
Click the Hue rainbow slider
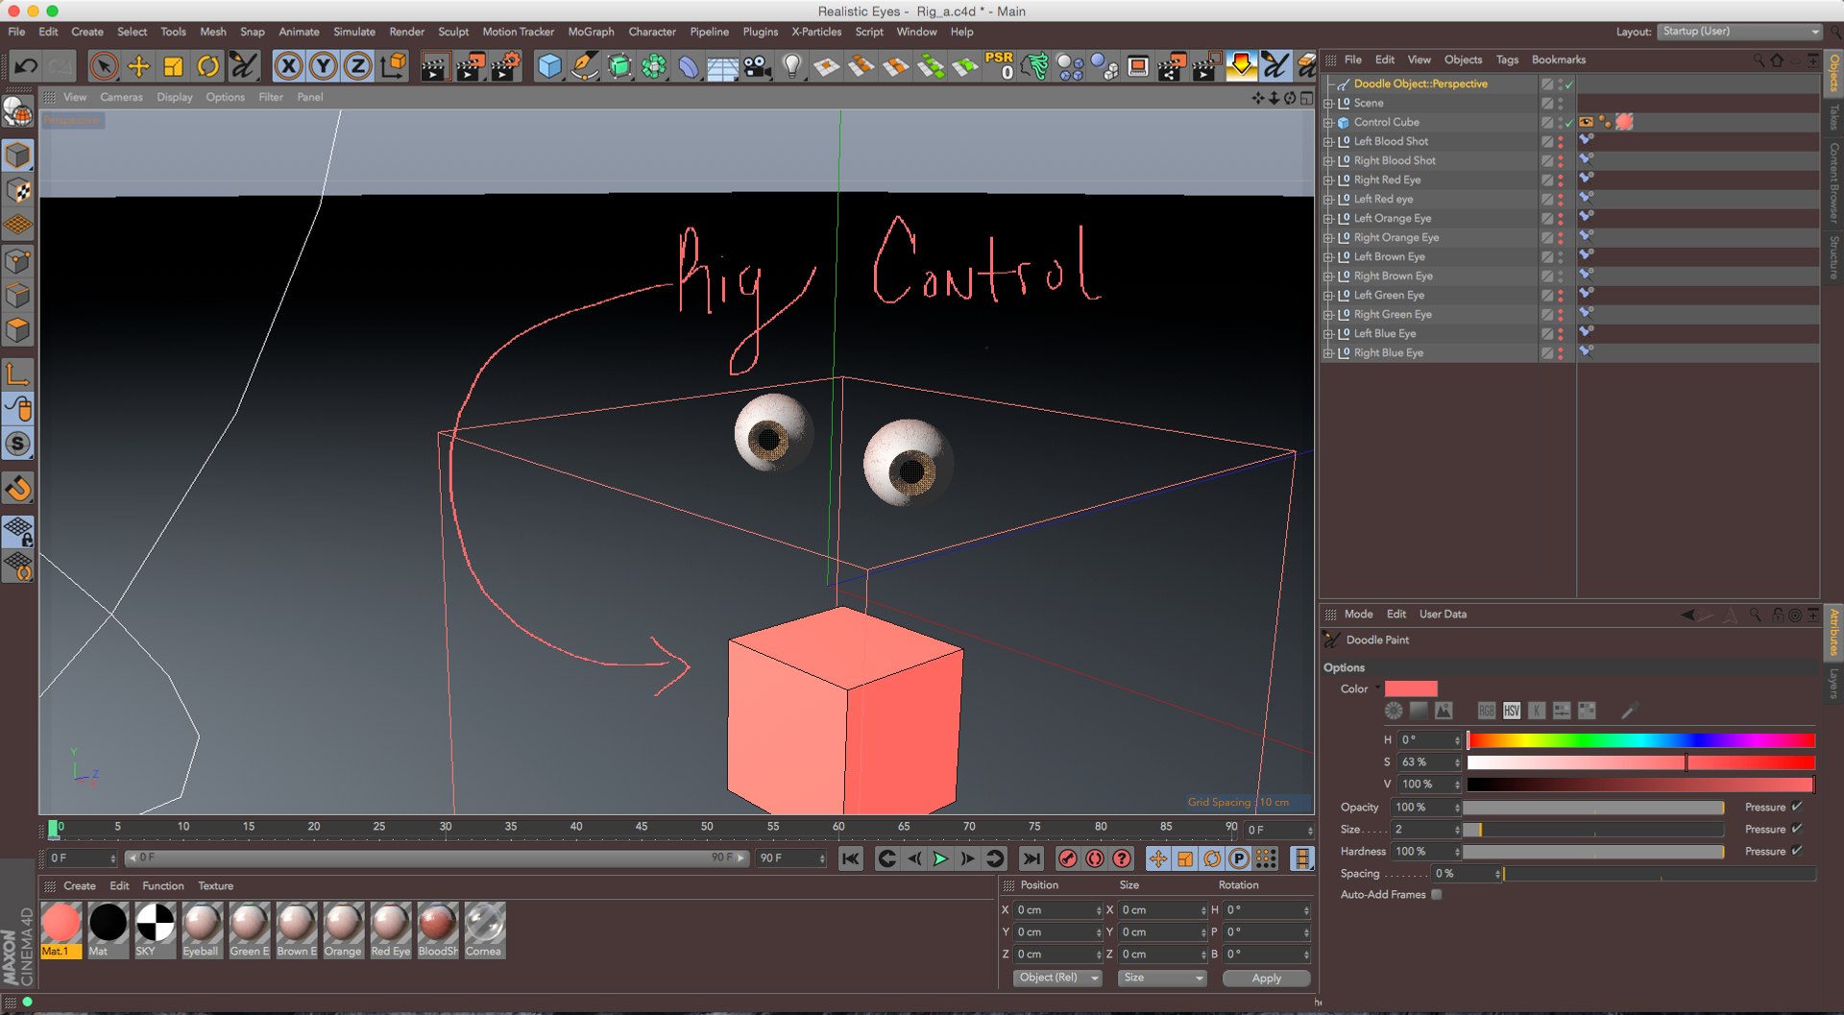(x=1640, y=740)
